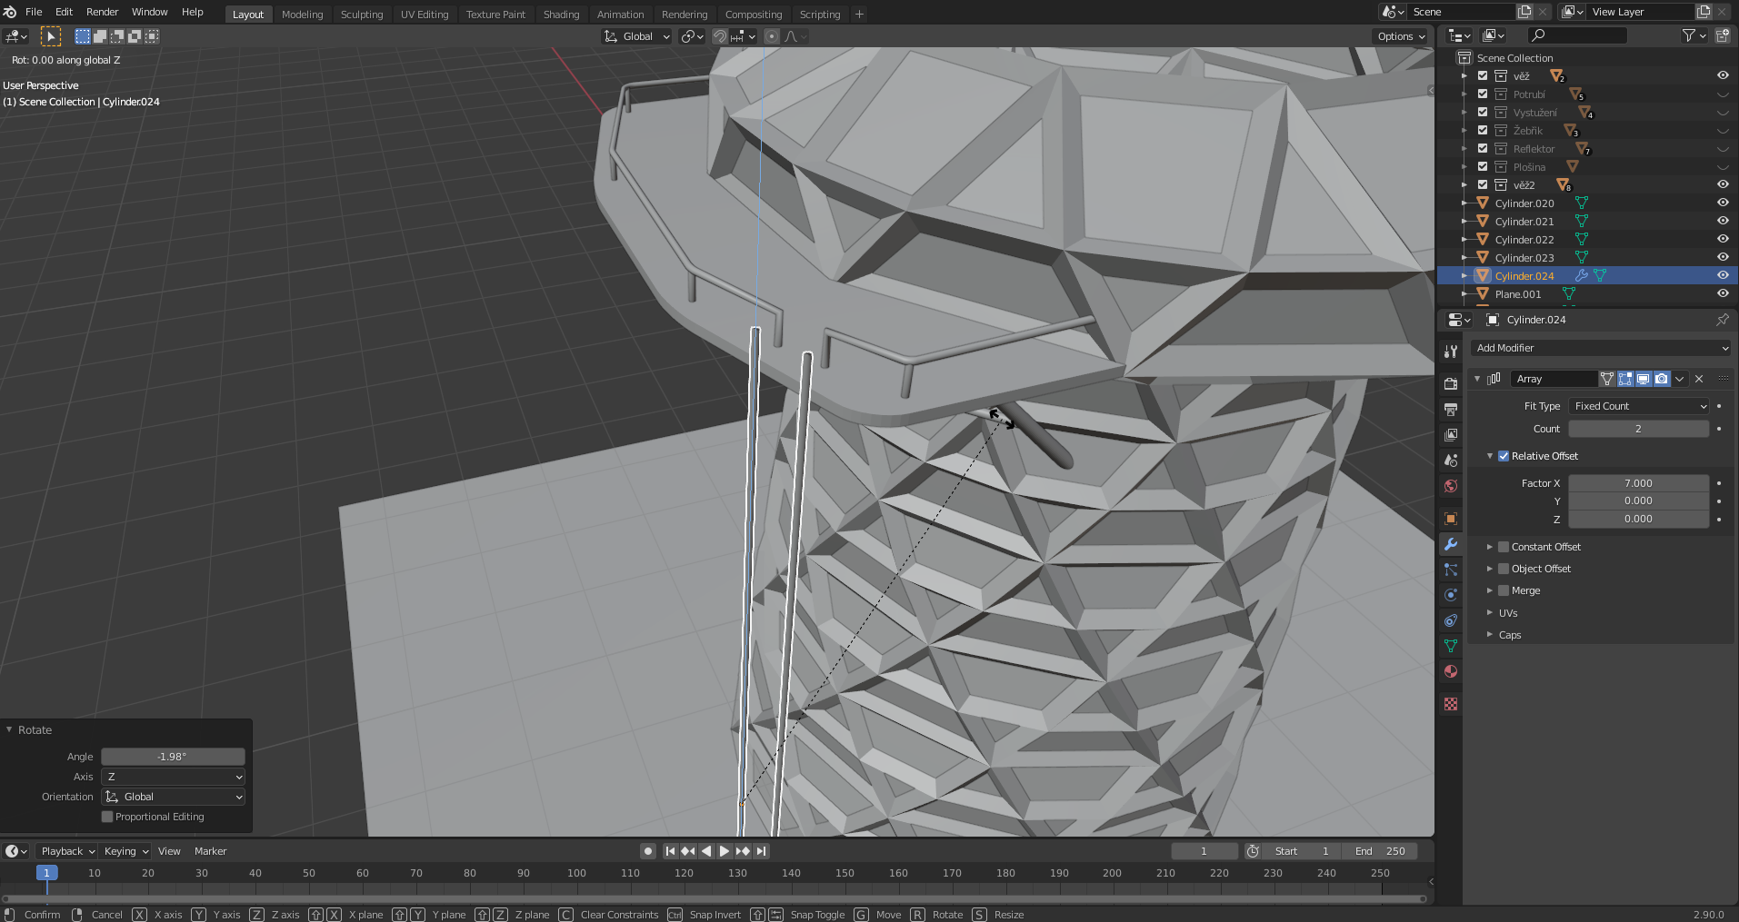This screenshot has width=1739, height=922.
Task: Open the Object properties tab icon
Action: [x=1451, y=519]
